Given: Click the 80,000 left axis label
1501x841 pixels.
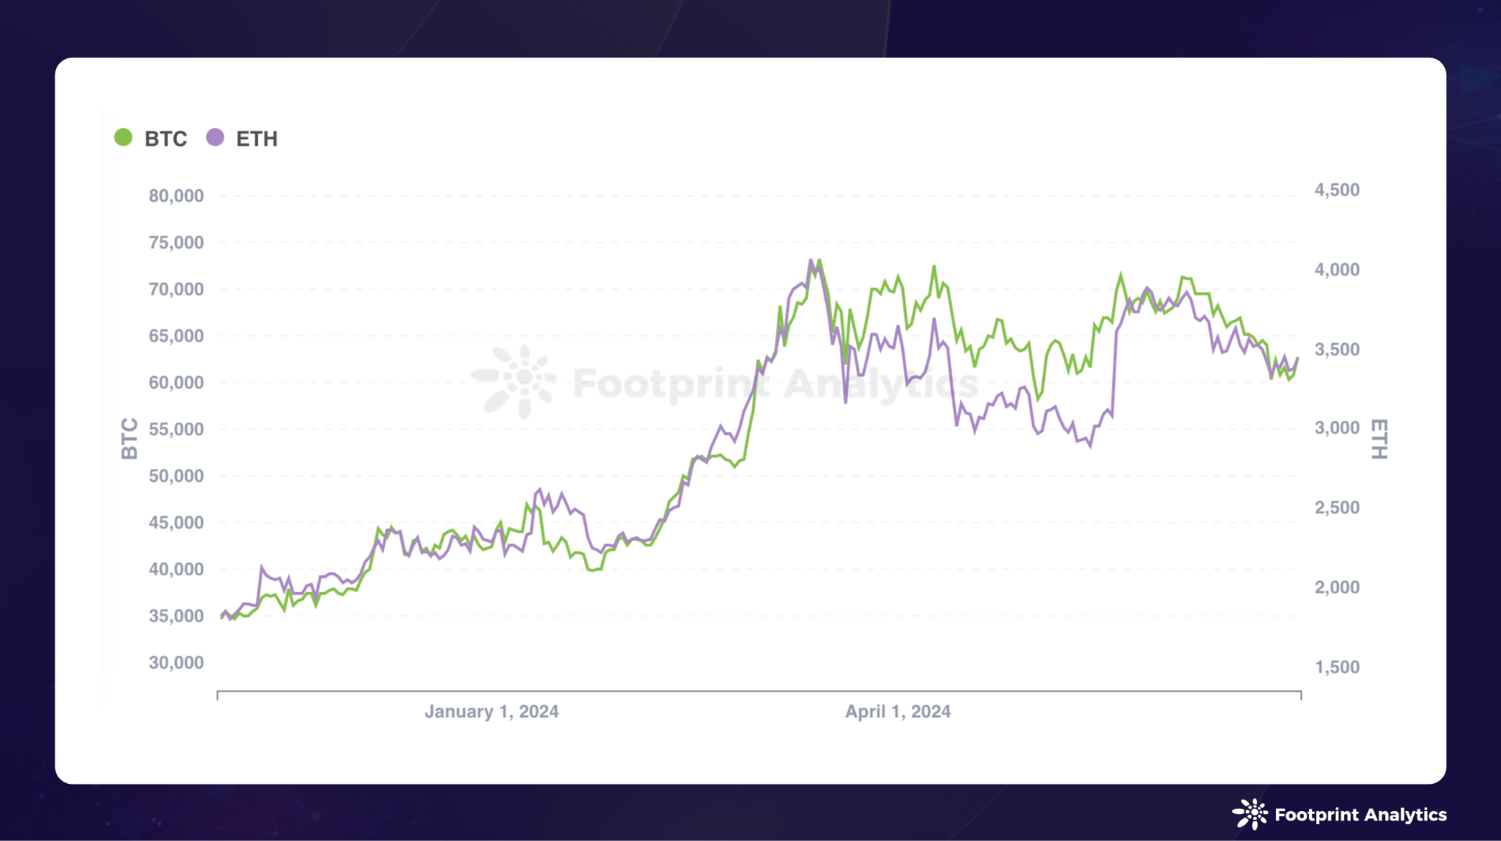Looking at the screenshot, I should click(x=176, y=196).
